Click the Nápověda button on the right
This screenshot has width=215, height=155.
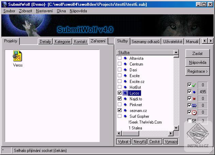click(197, 62)
